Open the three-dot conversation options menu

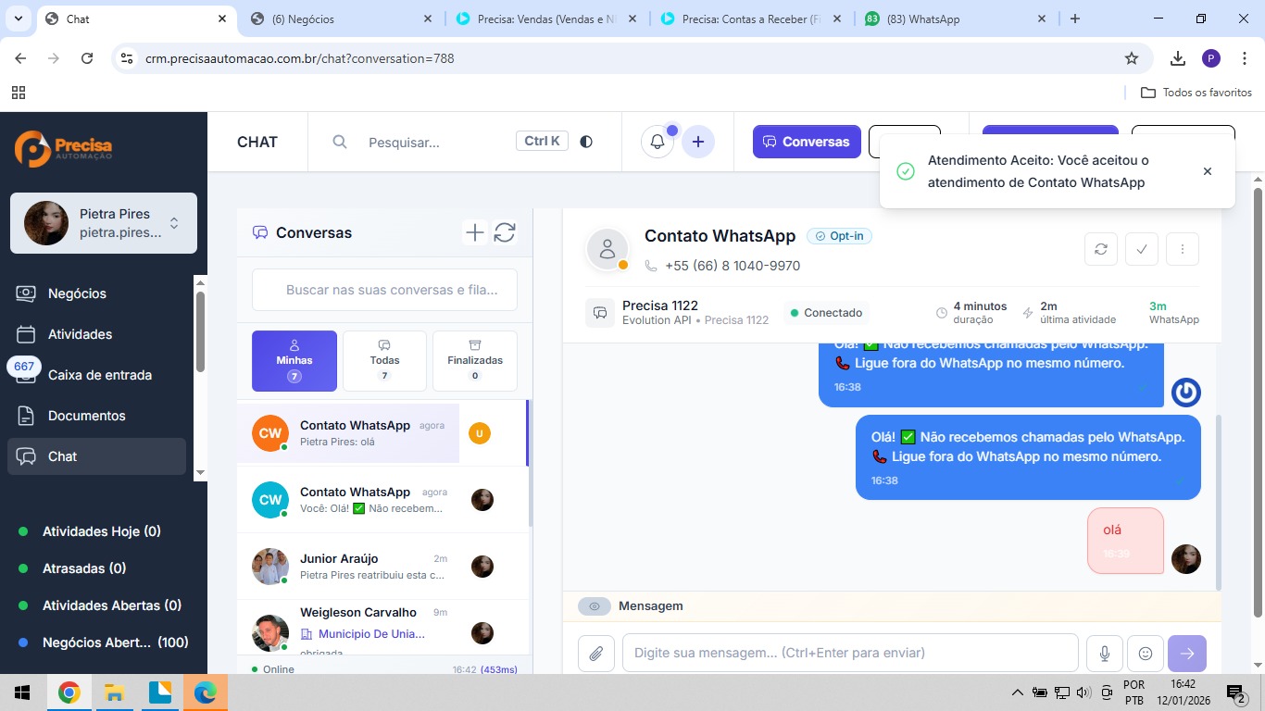[x=1183, y=249]
